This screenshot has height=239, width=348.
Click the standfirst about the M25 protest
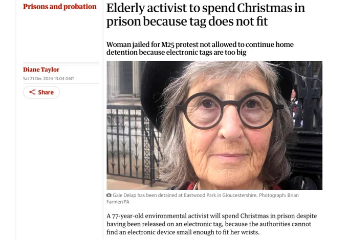pyautogui.click(x=200, y=49)
